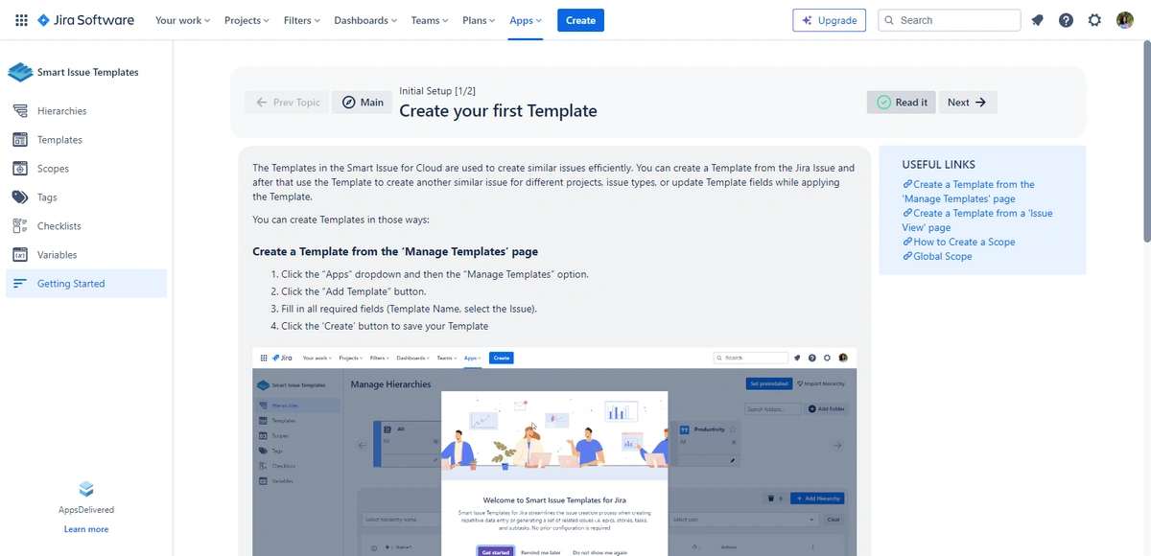This screenshot has height=556, width=1151.
Task: Open the How to Create a Scope link
Action: (x=959, y=242)
